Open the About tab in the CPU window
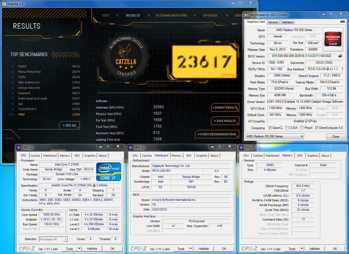The image size is (349, 254). point(103,156)
